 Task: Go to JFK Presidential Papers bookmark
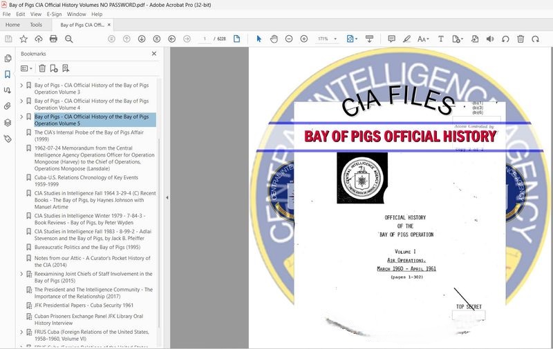84,305
